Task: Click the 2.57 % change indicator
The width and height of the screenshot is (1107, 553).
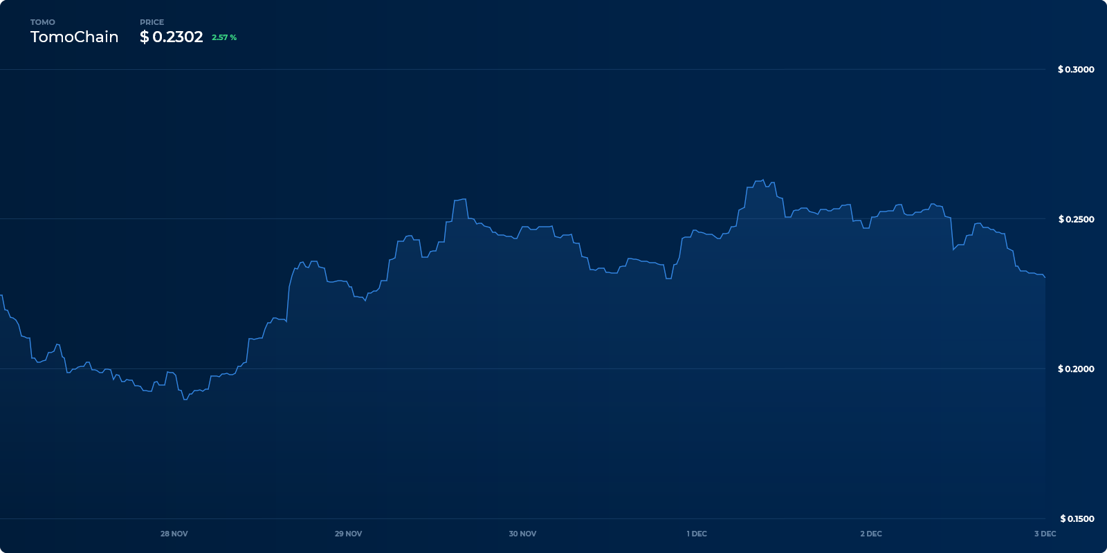Action: tap(224, 37)
